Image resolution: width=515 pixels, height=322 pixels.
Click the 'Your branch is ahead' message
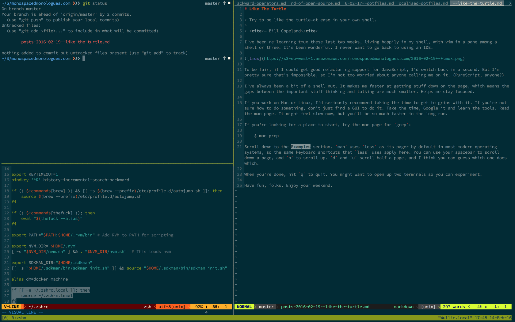tap(67, 14)
